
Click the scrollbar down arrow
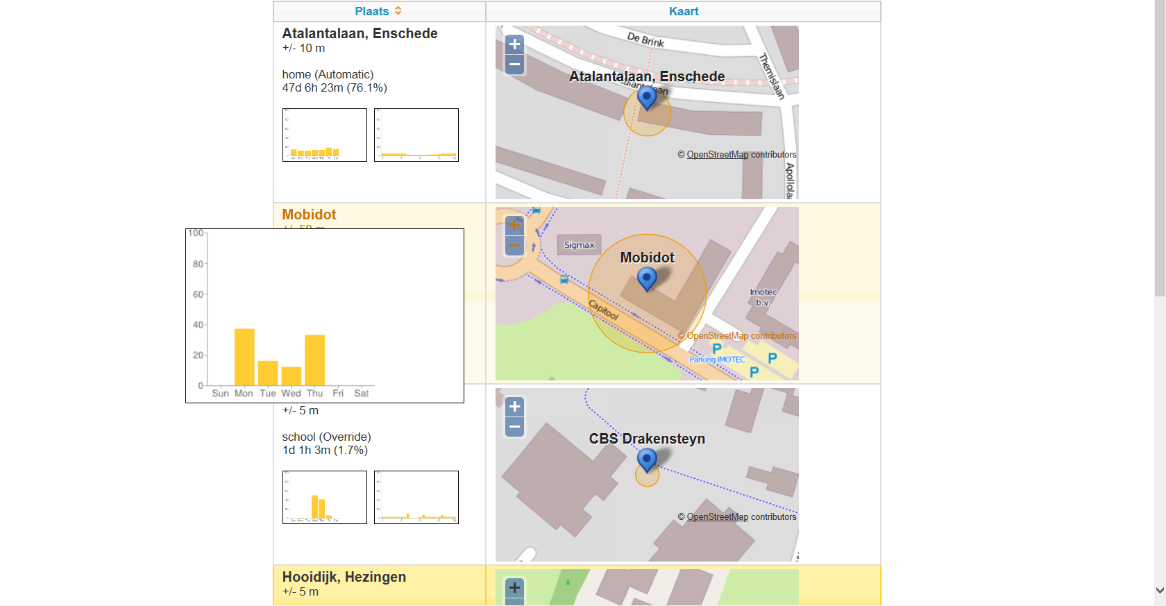pyautogui.click(x=1160, y=591)
